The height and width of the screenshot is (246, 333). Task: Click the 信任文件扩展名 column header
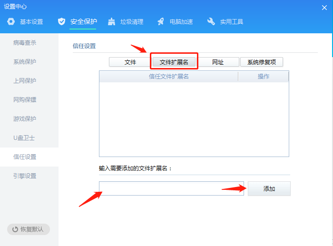tap(168, 77)
